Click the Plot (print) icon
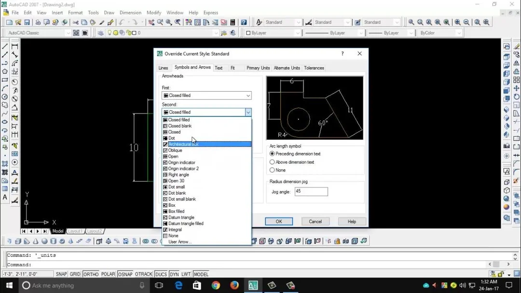 (38, 22)
